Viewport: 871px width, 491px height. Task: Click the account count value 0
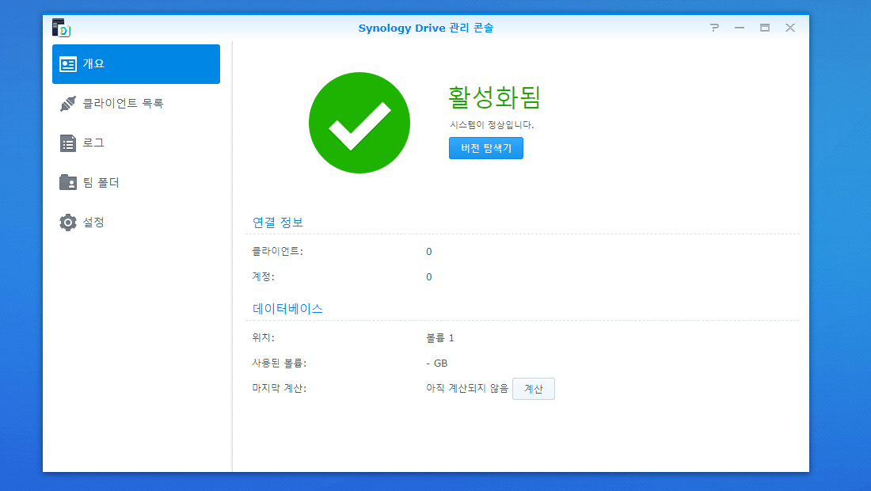click(429, 277)
